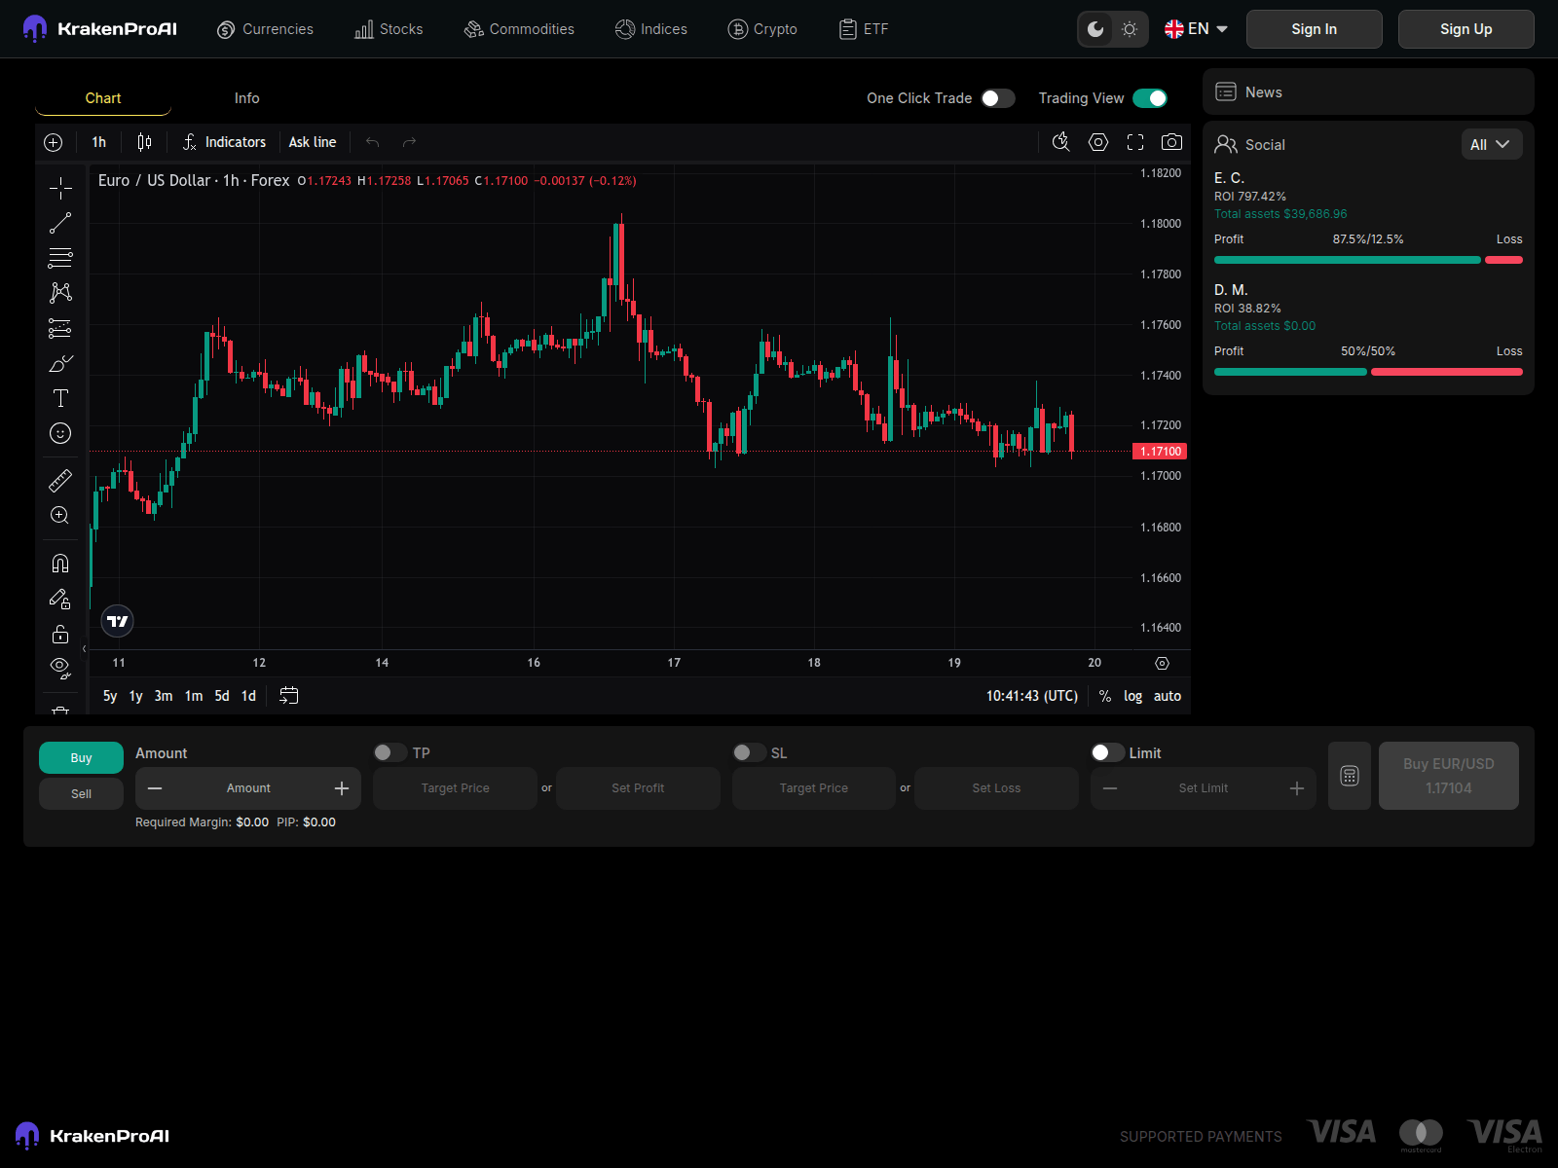This screenshot has height=1168, width=1558.
Task: Enable the TP take profit toggle
Action: (390, 752)
